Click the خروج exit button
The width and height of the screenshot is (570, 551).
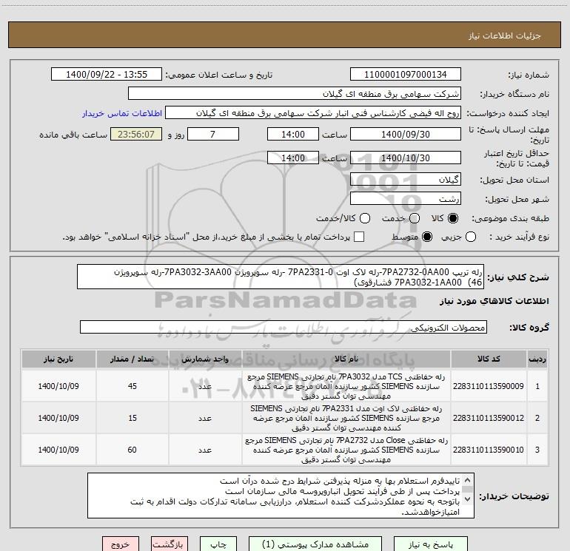(x=121, y=544)
